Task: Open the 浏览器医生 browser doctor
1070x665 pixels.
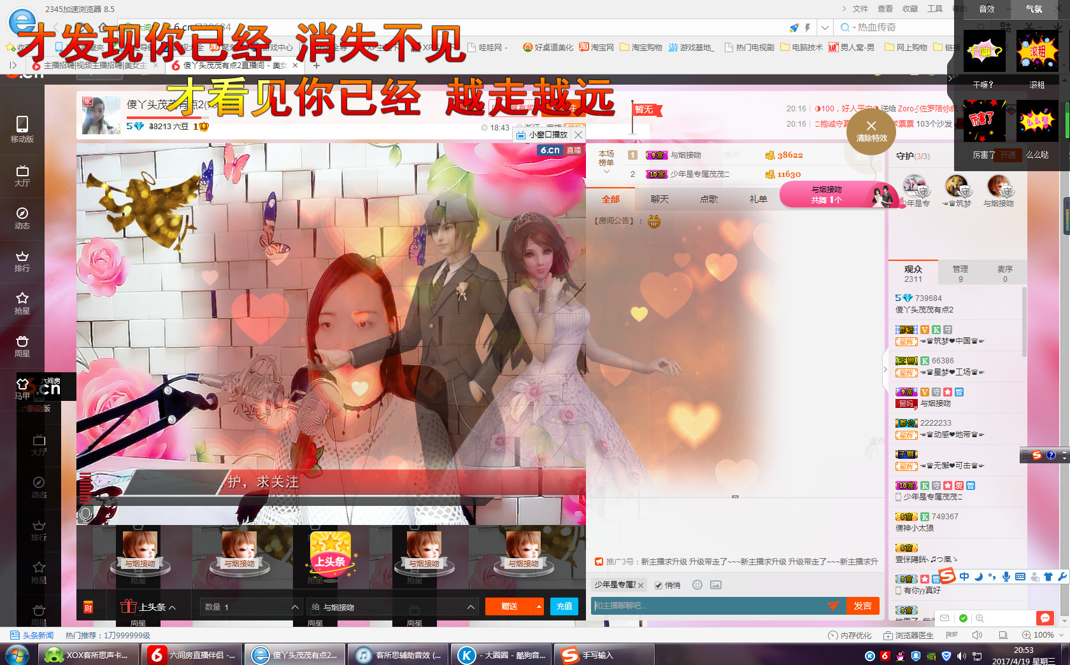Action: (908, 635)
